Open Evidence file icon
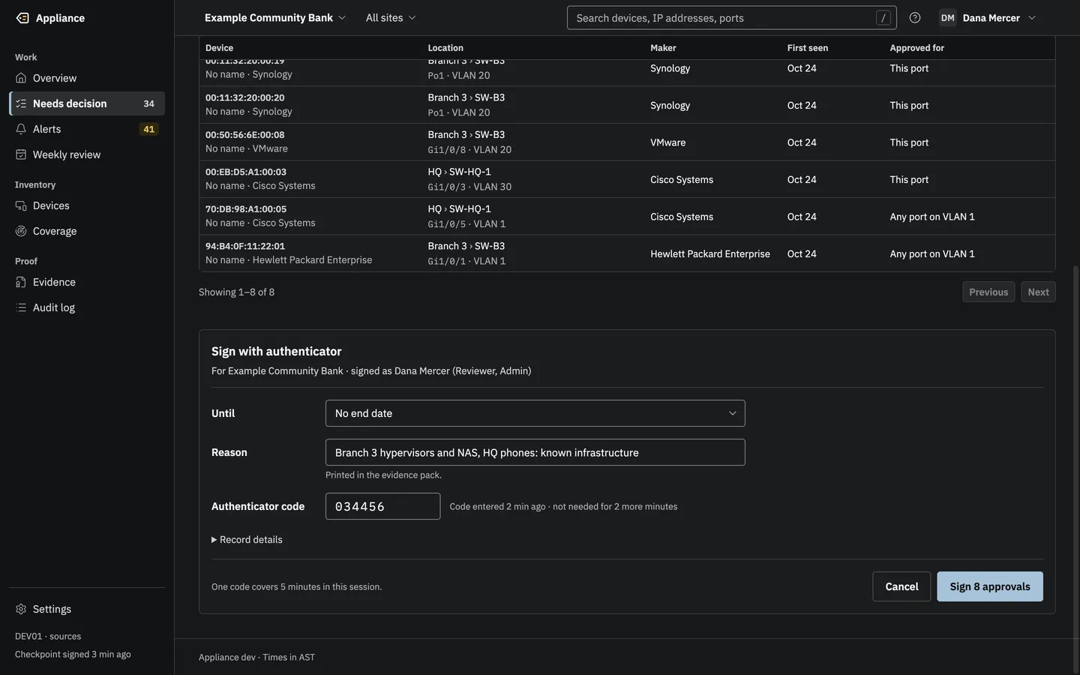 click(21, 282)
